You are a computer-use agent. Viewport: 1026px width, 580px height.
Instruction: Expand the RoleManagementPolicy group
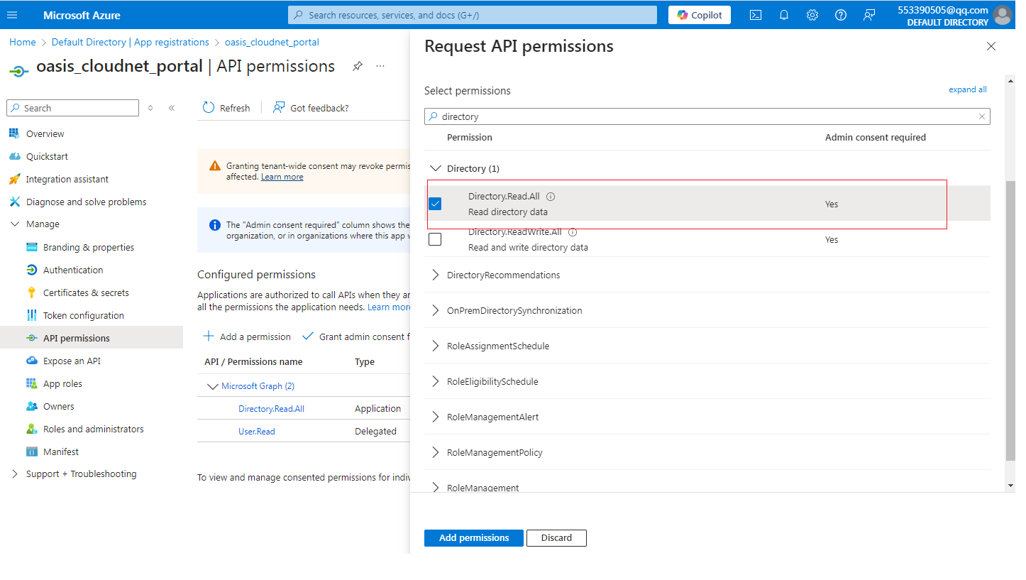click(x=436, y=452)
